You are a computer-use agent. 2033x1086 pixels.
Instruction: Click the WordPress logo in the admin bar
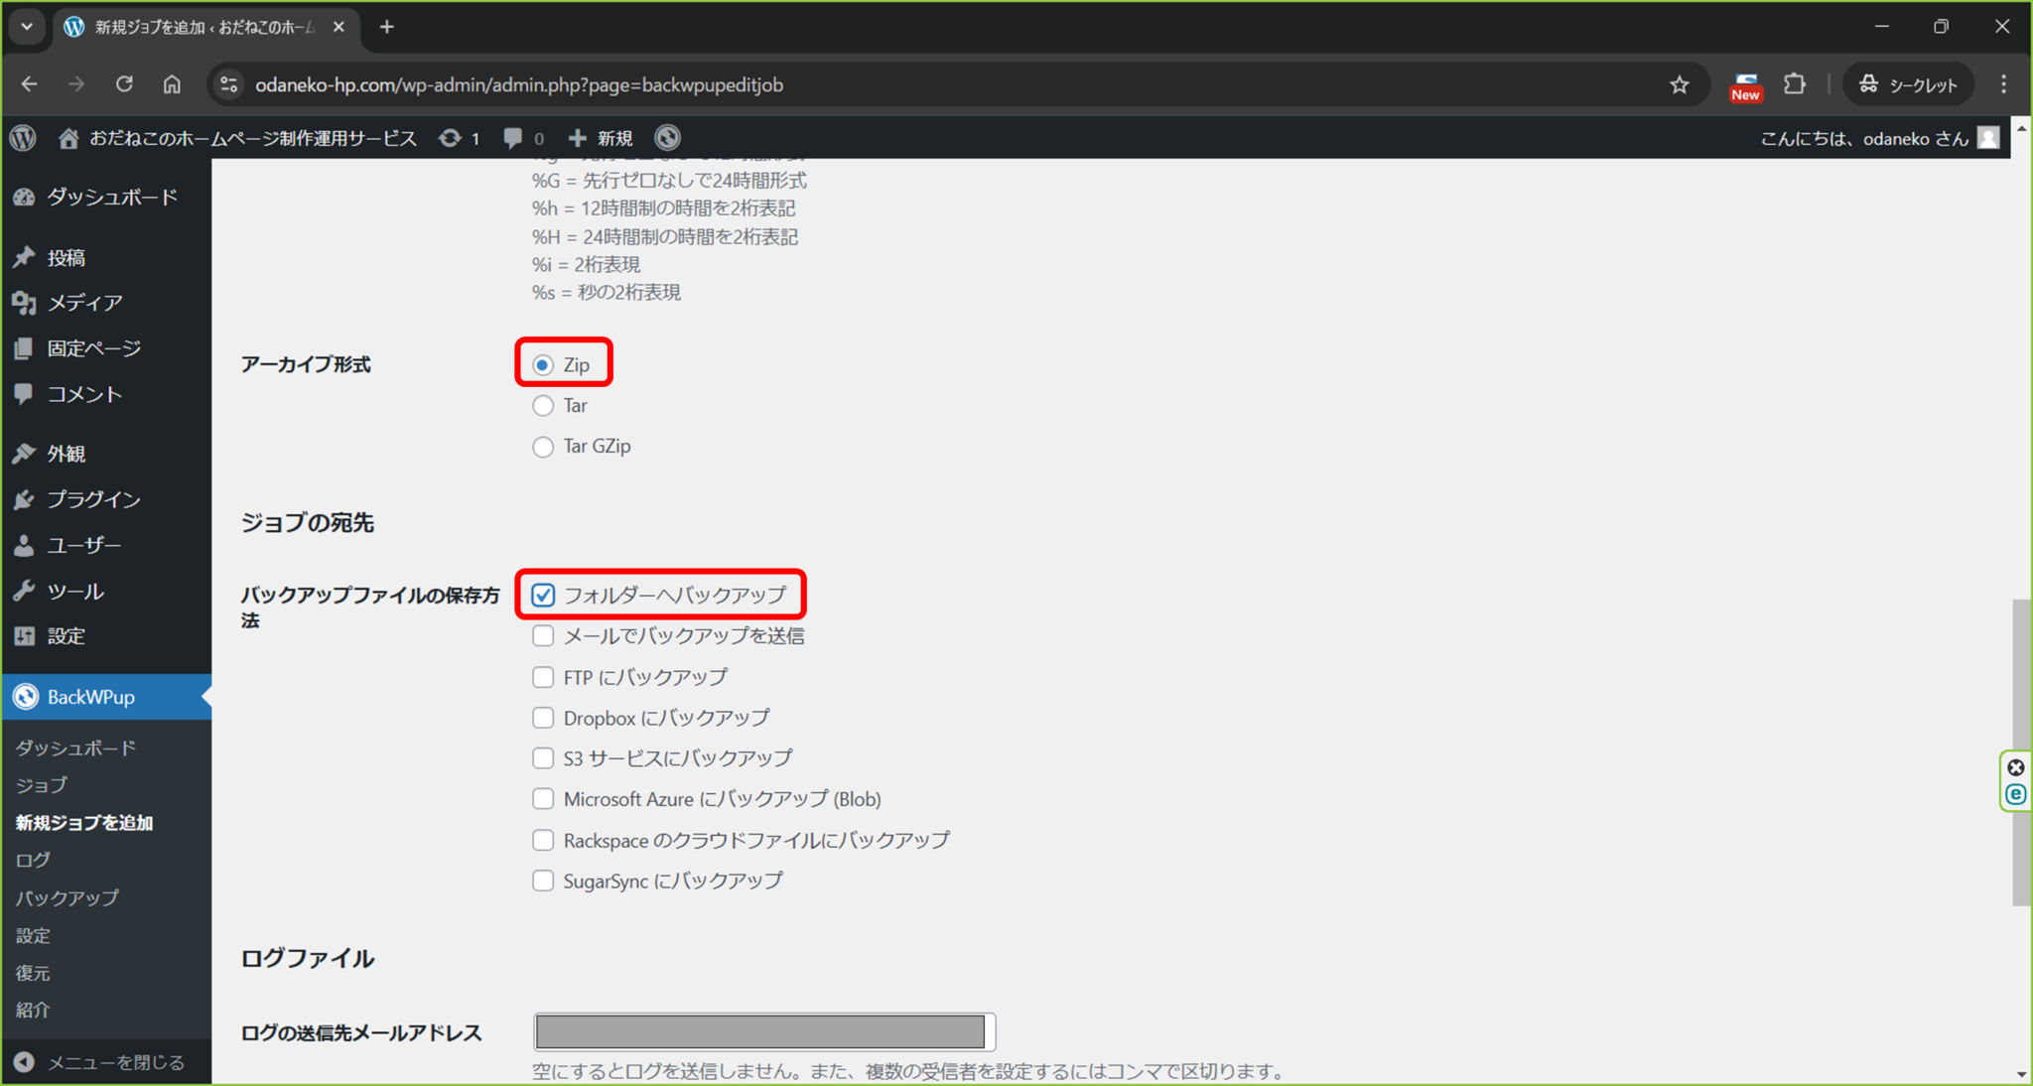tap(22, 138)
